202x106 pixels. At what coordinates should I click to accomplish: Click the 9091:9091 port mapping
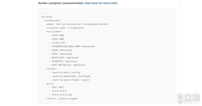(57, 87)
